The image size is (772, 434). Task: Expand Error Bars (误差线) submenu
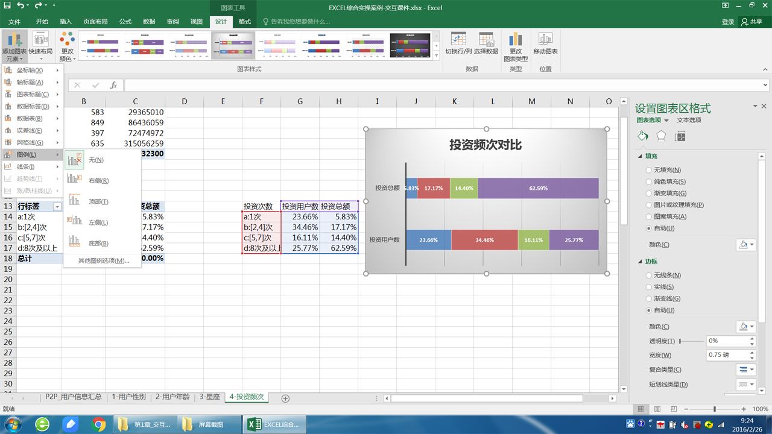click(33, 131)
